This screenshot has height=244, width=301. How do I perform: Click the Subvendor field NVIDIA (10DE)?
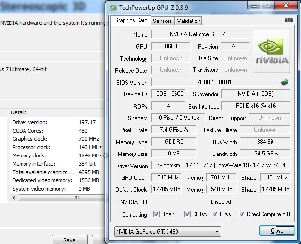(255, 94)
